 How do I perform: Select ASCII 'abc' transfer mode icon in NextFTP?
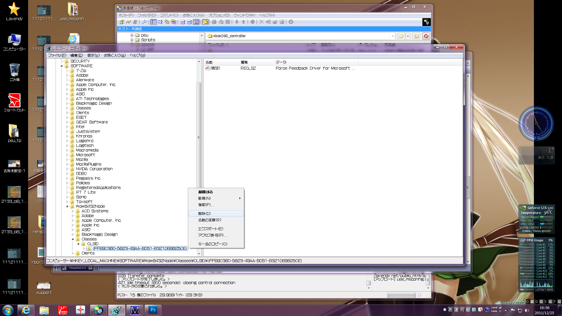pos(183,22)
